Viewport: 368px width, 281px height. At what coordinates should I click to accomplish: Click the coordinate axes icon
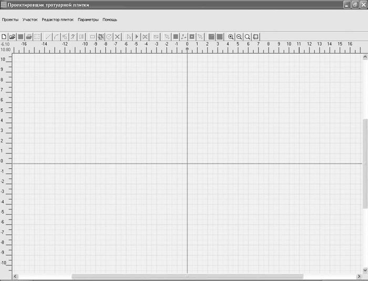[184, 37]
